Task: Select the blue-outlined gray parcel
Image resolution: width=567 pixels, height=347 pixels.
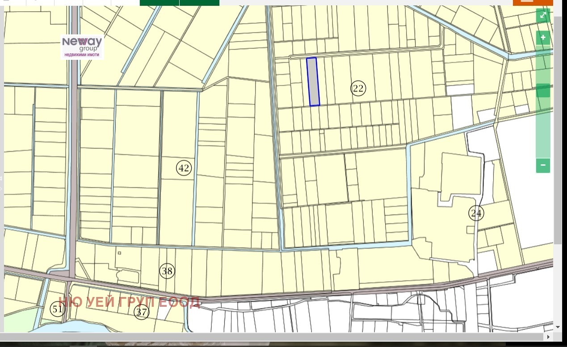Action: pyautogui.click(x=313, y=82)
